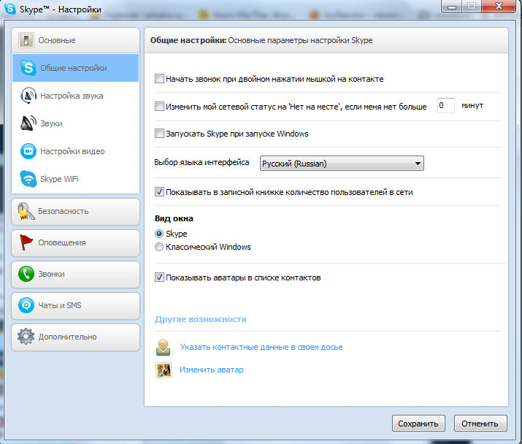The image size is (522, 444).
Task: Go to Звуки settings
Action: pos(76,123)
